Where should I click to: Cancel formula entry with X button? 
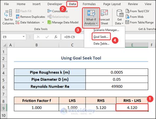[x=38, y=37]
